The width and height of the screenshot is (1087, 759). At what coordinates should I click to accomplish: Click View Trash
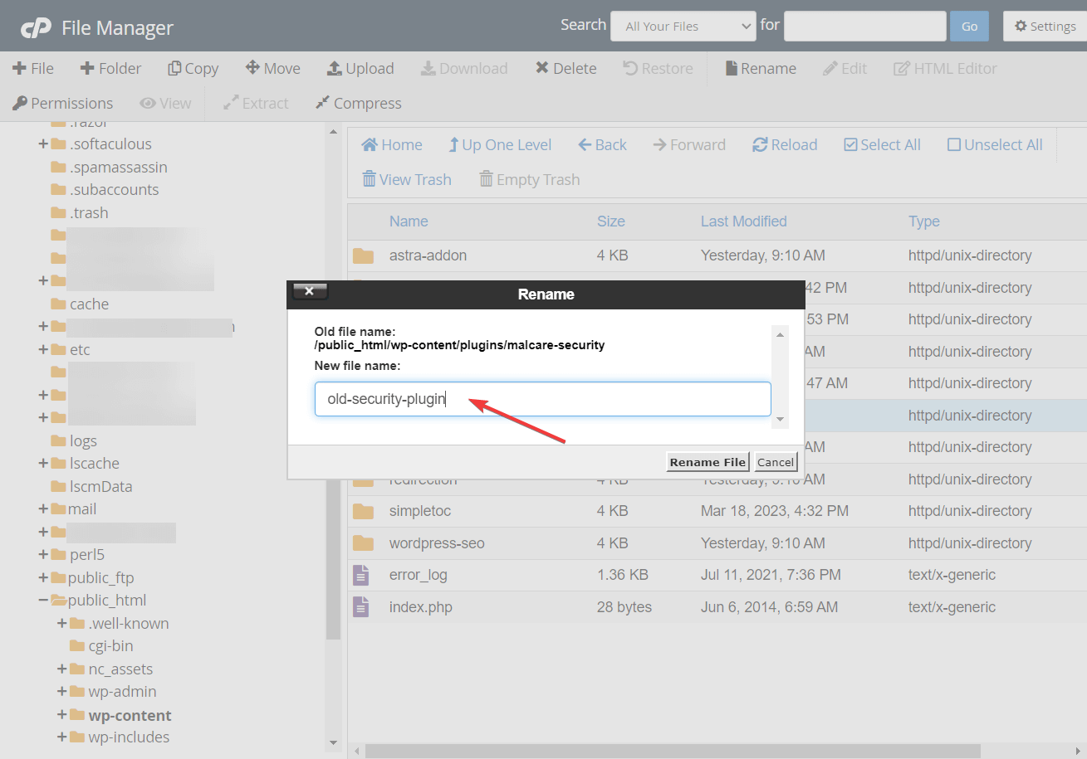pos(406,179)
